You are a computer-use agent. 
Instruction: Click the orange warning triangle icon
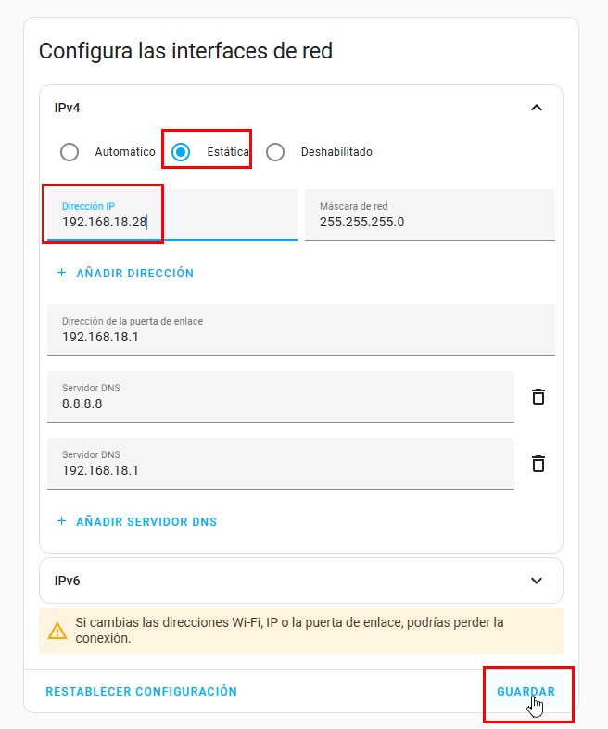pos(57,632)
